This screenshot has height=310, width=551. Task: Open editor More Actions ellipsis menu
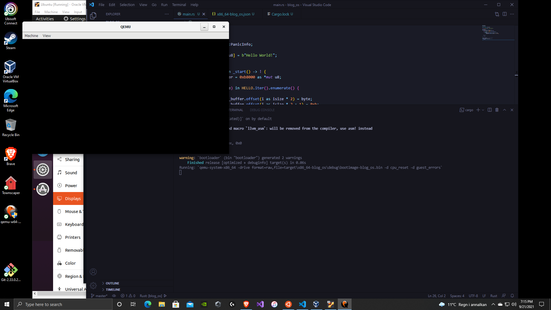tap(512, 14)
